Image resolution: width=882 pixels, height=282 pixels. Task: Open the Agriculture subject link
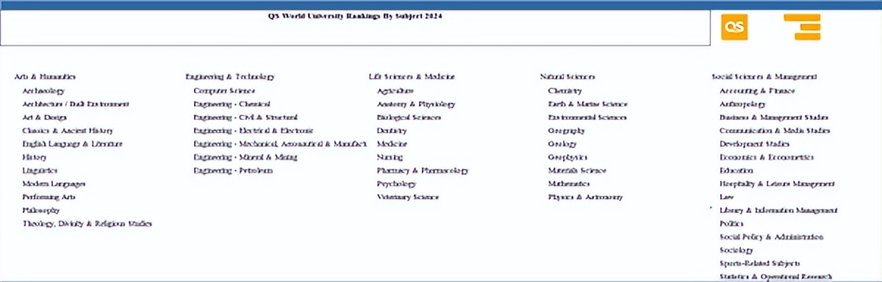point(395,91)
